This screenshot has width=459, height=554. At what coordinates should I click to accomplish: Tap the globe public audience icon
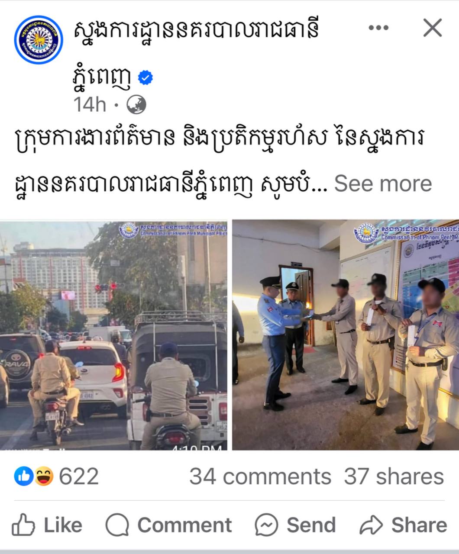point(136,105)
